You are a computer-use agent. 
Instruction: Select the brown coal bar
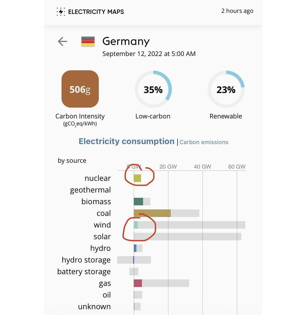(152, 213)
